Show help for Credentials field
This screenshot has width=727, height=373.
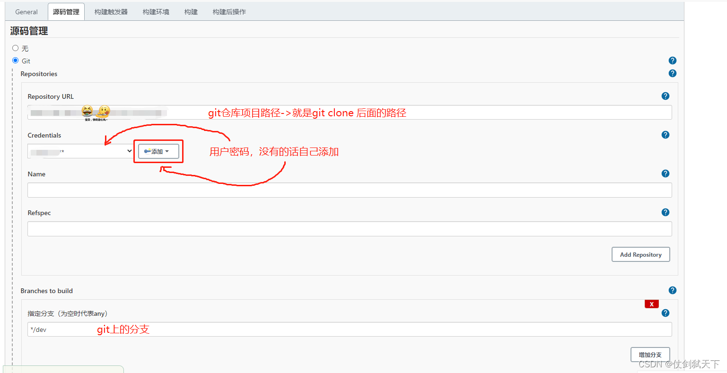pyautogui.click(x=665, y=135)
